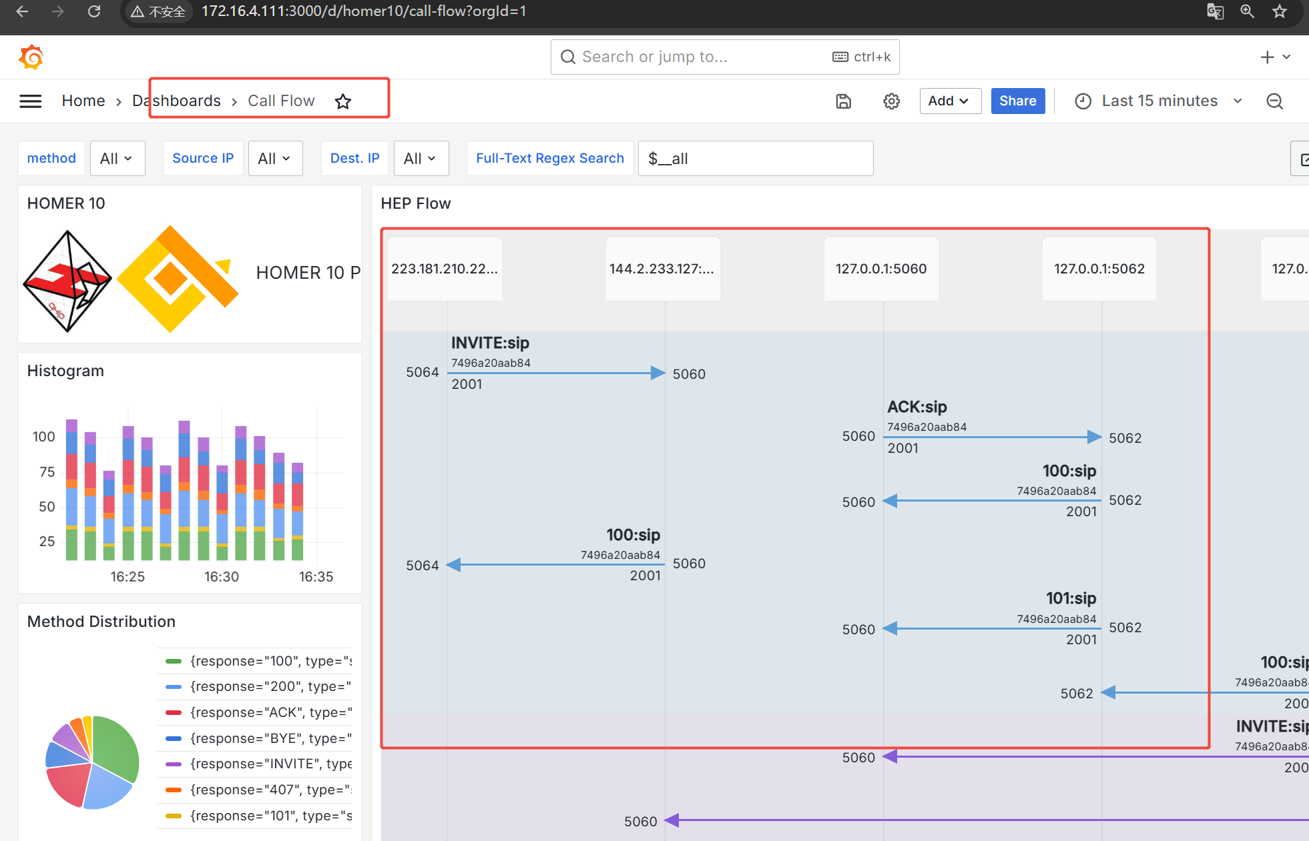Viewport: 1309px width, 841px height.
Task: Focus the Search or jump to field
Action: point(725,57)
